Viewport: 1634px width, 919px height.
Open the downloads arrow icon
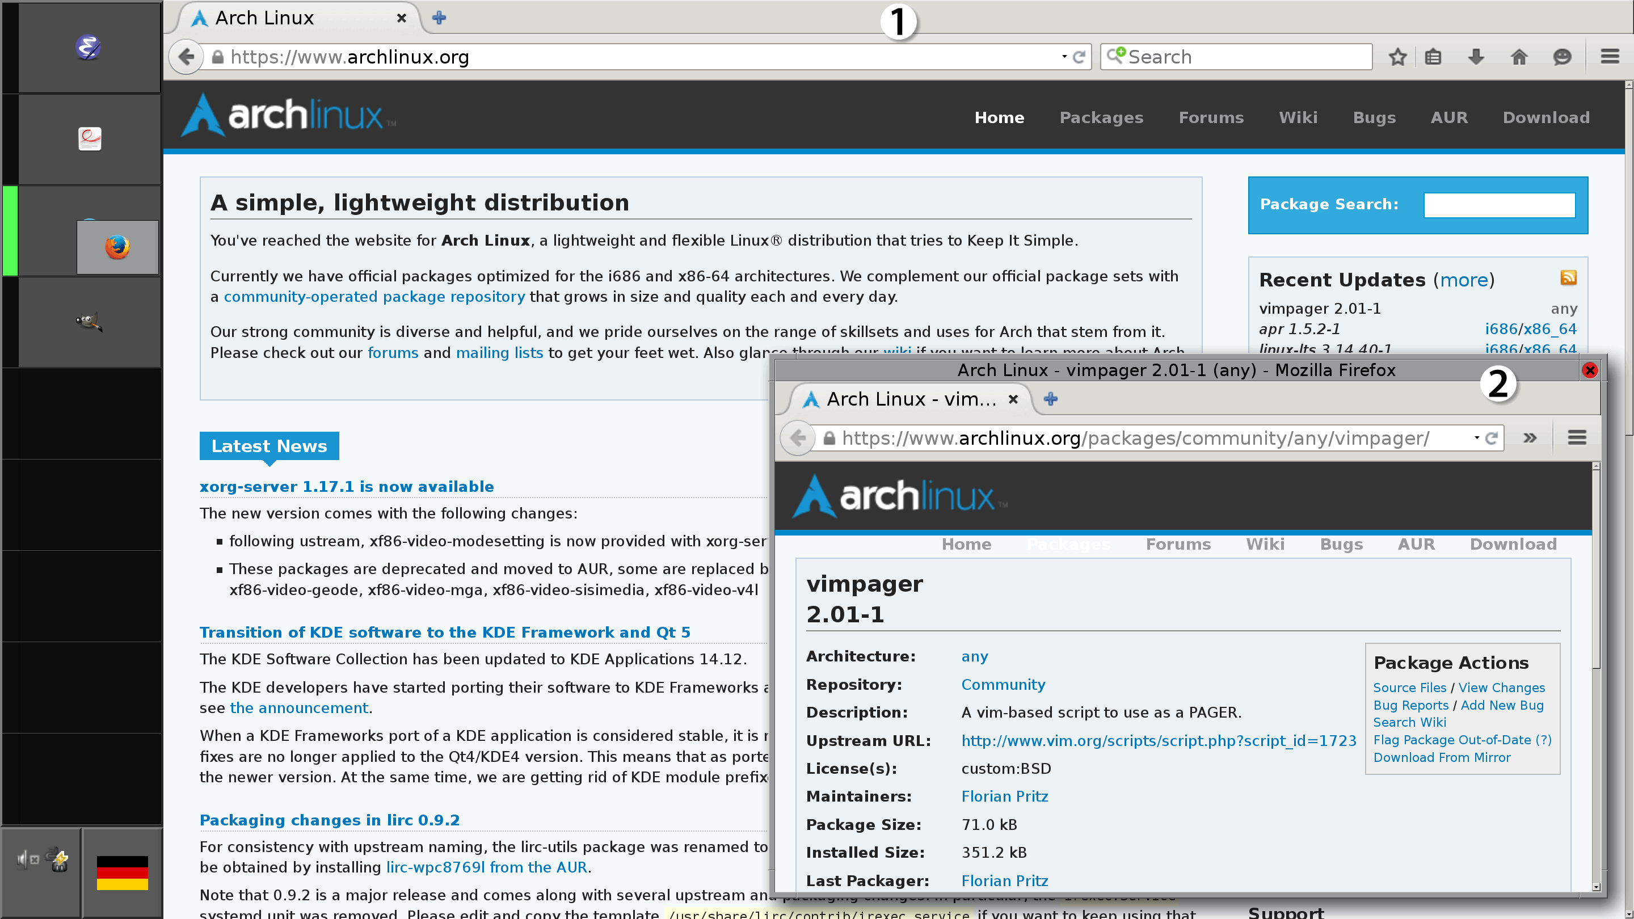(x=1476, y=57)
